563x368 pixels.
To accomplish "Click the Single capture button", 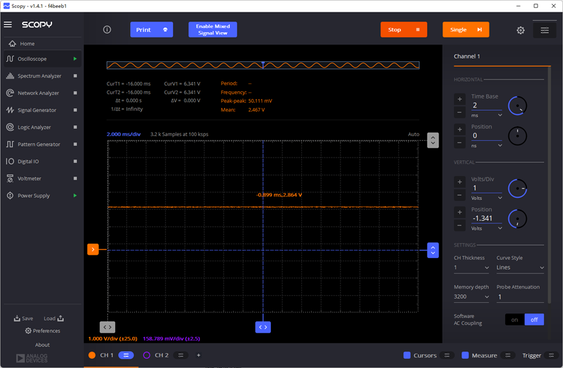I will point(466,29).
